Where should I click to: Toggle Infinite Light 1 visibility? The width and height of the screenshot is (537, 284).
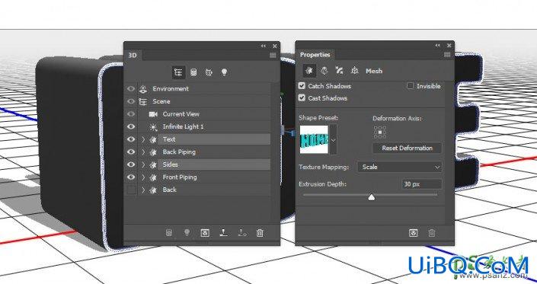[x=131, y=126]
